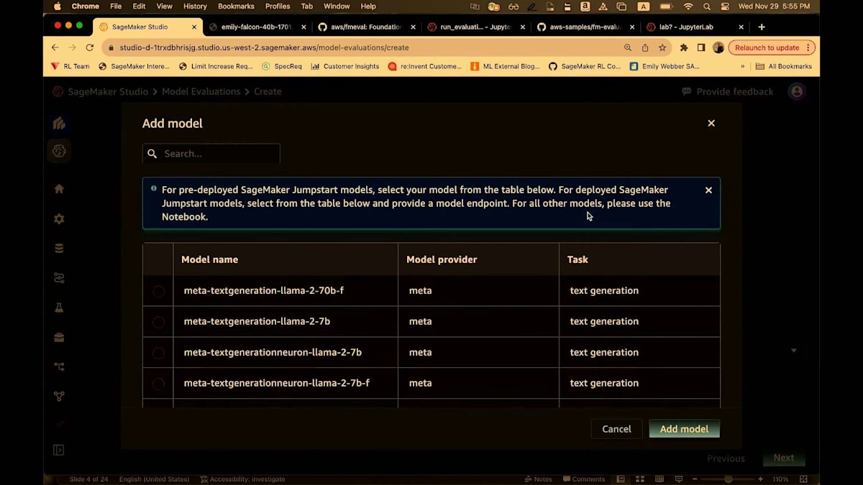Expand hidden bookmarks chevron

coord(743,66)
